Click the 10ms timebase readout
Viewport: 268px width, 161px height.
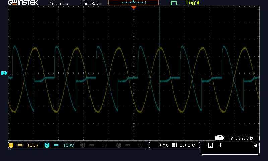tap(162, 145)
